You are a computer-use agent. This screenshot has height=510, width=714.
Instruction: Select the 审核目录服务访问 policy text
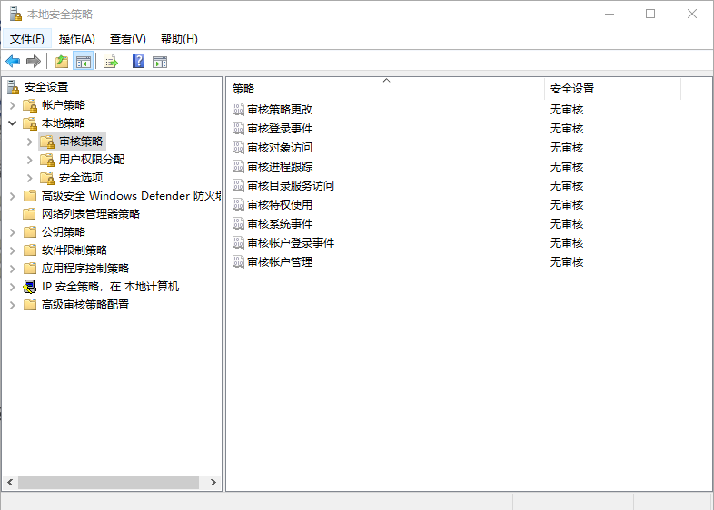coord(291,186)
